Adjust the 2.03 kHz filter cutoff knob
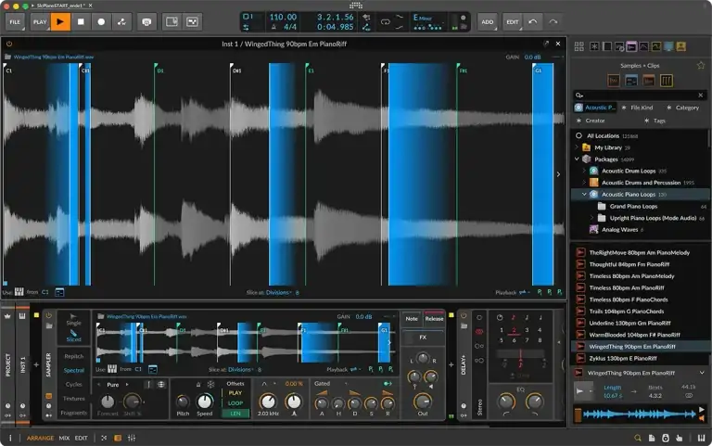The width and height of the screenshot is (712, 446). click(267, 401)
